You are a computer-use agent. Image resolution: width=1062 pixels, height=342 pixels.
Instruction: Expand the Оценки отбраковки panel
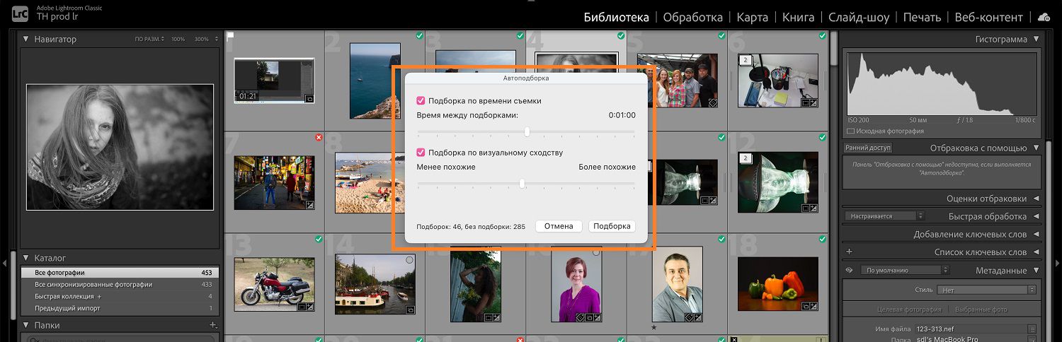pyautogui.click(x=1037, y=199)
